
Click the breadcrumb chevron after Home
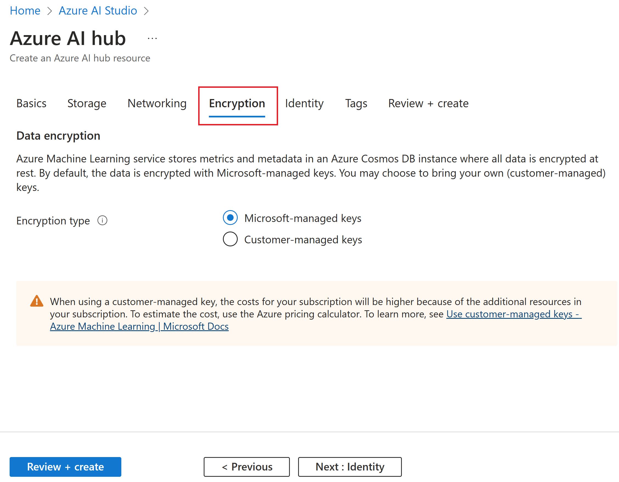click(x=50, y=11)
